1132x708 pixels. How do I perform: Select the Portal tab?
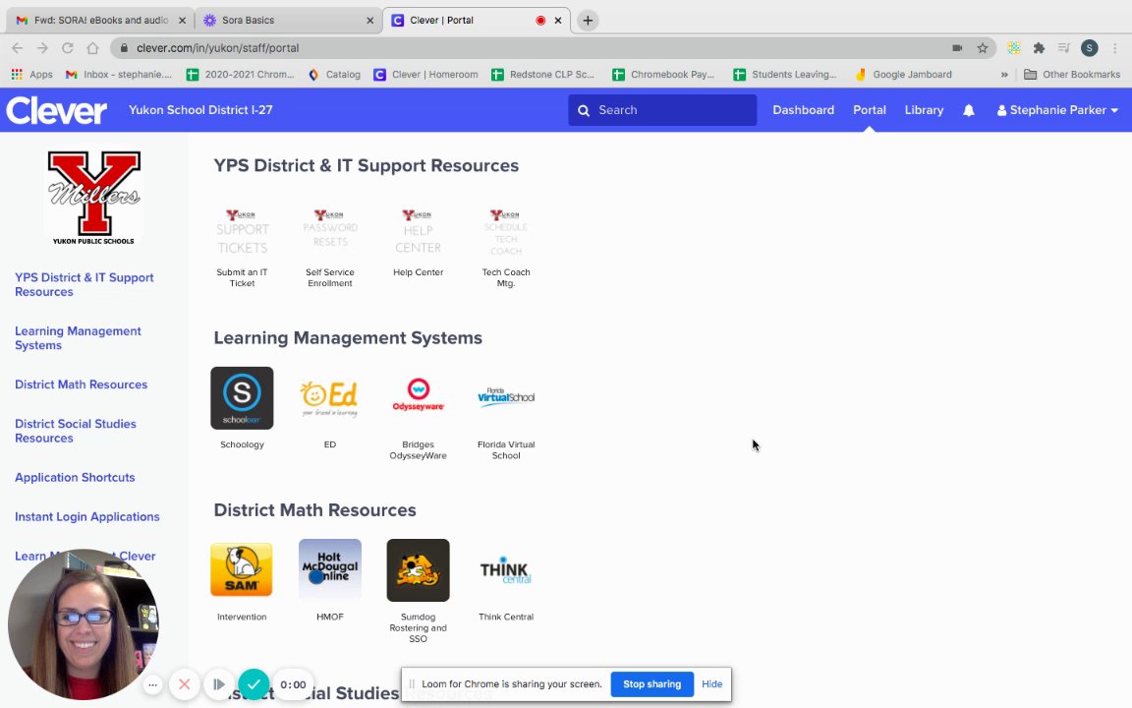(x=870, y=110)
